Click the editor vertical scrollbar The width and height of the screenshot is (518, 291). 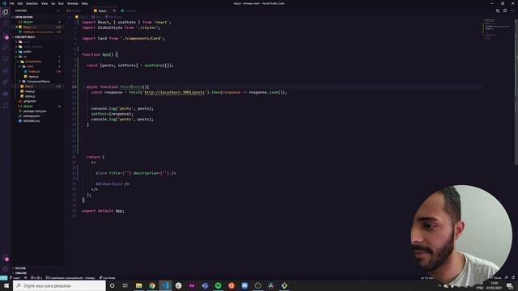tap(516, 92)
